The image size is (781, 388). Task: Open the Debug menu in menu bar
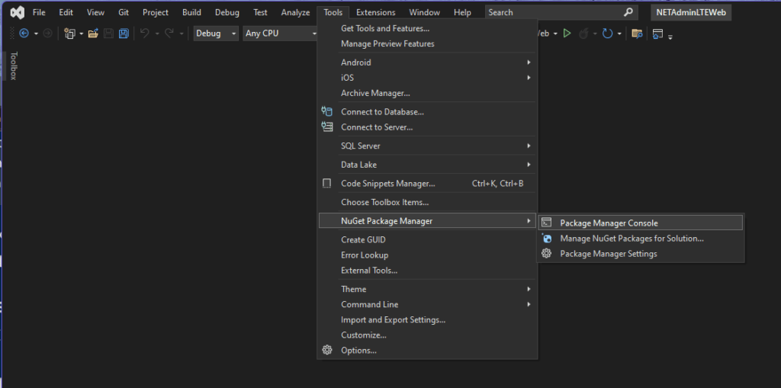click(x=227, y=12)
